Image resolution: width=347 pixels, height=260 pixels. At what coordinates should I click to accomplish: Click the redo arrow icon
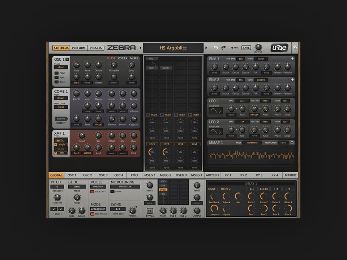(x=224, y=48)
